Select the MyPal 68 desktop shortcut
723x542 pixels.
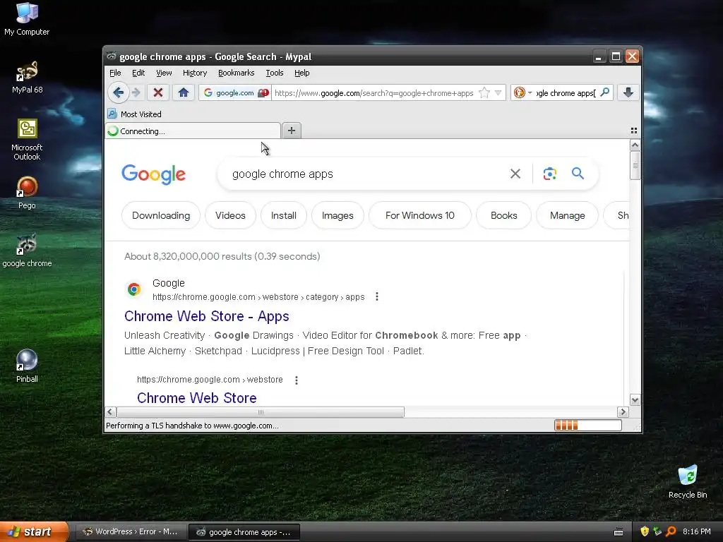coord(27,78)
